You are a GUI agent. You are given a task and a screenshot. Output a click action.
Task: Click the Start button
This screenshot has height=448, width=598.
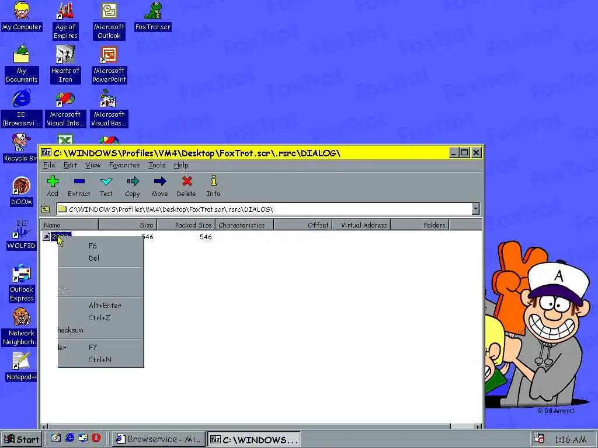point(22,439)
